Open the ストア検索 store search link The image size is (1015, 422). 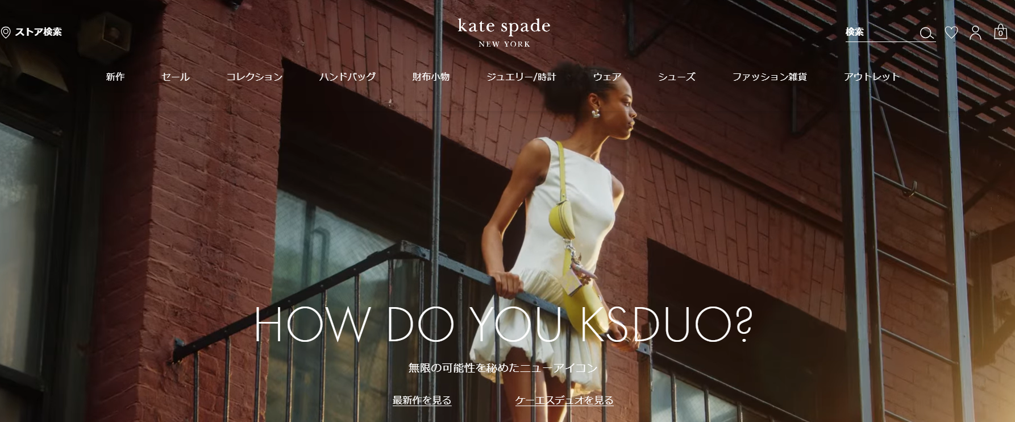[x=38, y=32]
